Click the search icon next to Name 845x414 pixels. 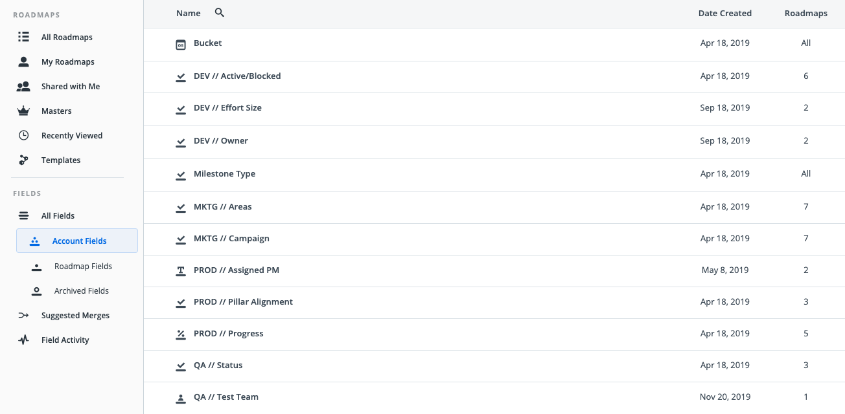219,13
